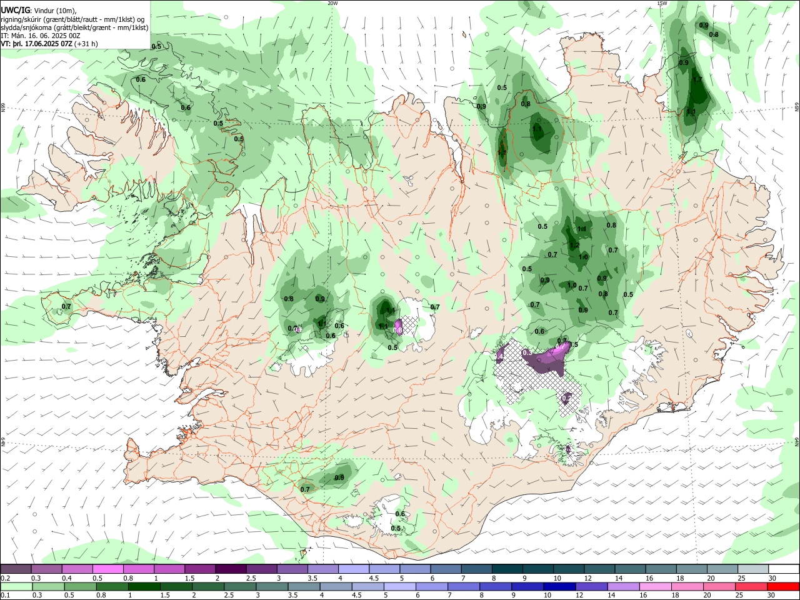Pick the bright red 30 mm rain swatch

[x=784, y=586]
